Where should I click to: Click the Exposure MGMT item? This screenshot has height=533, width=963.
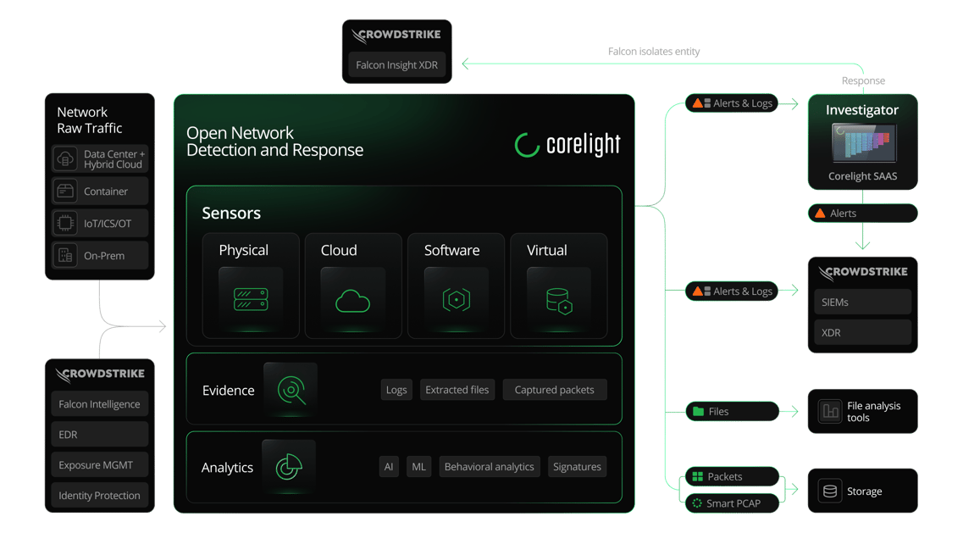99,464
